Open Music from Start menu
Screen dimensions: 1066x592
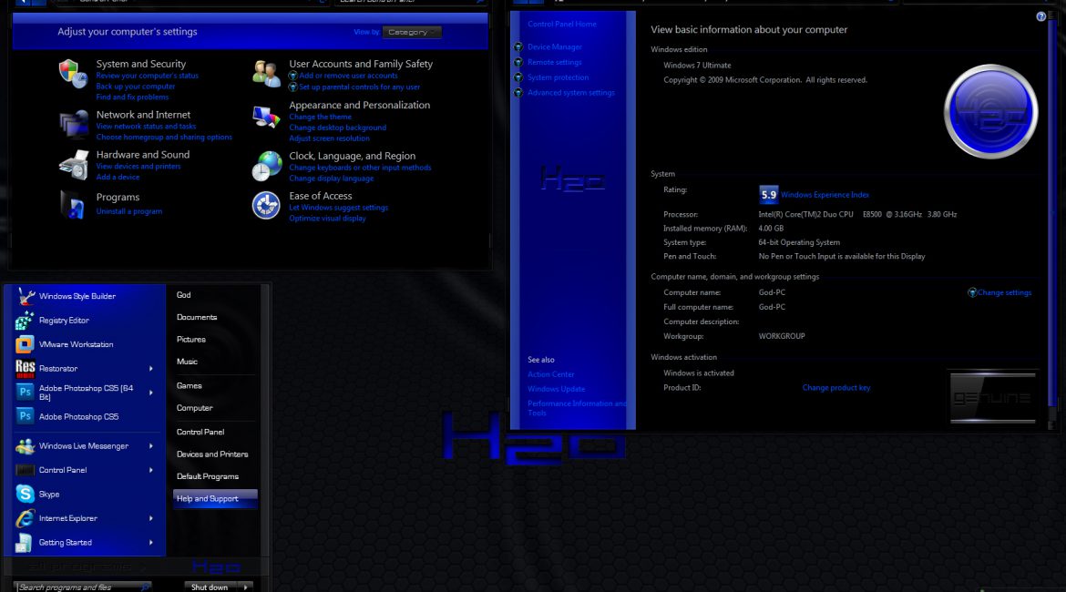coord(187,362)
